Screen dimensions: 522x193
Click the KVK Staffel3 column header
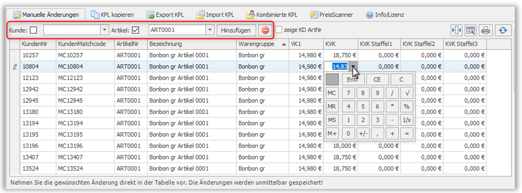(465, 44)
